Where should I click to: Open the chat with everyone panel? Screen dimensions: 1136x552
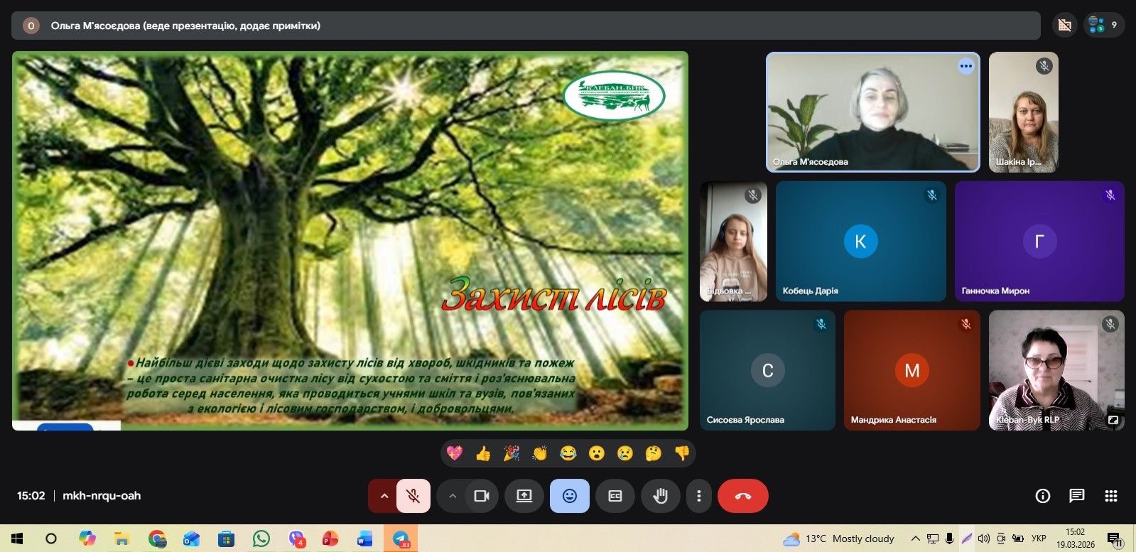tap(1077, 496)
